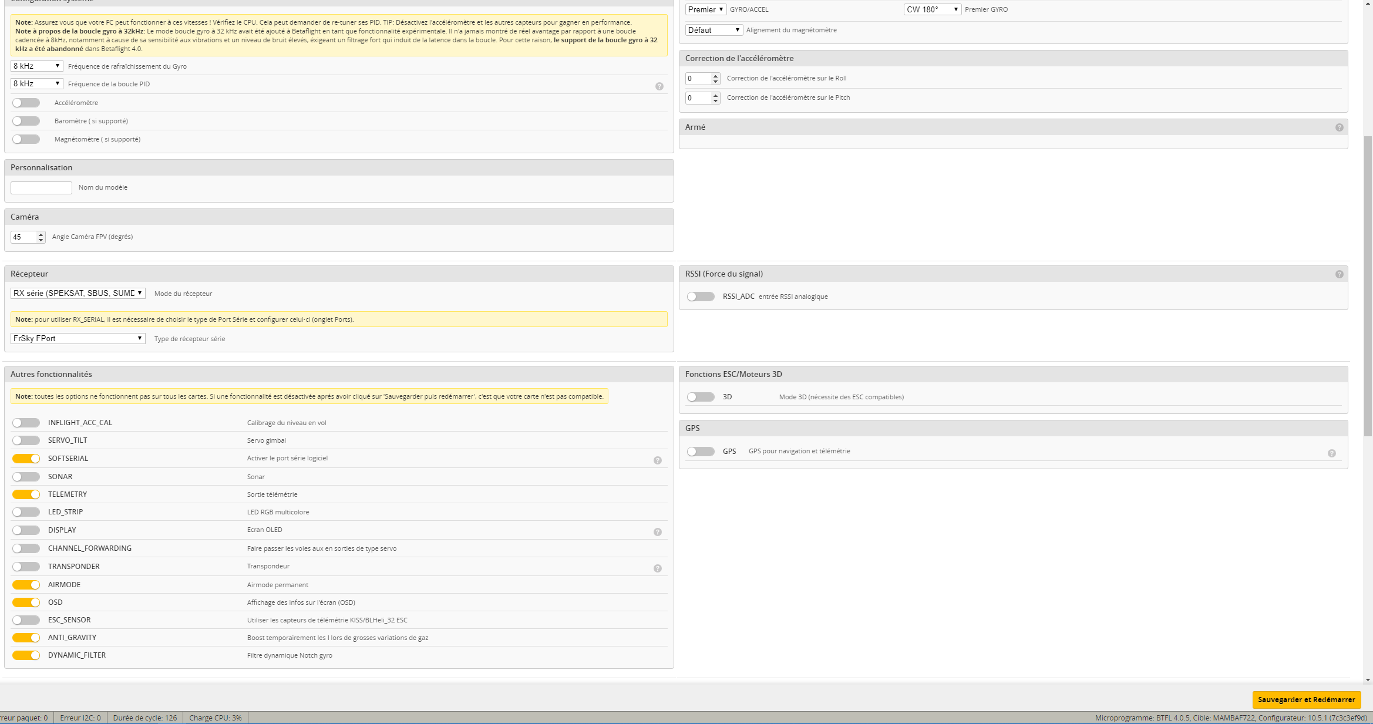Image resolution: width=1373 pixels, height=724 pixels.
Task: Click help icon on TRANSPONDER row
Action: [x=657, y=568]
